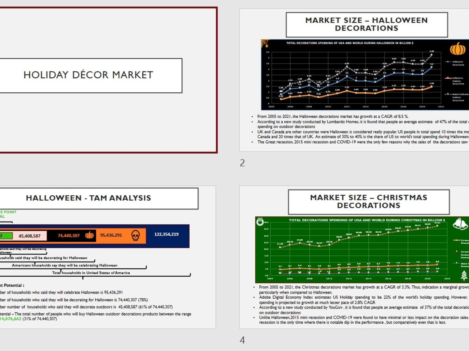Click the value 45,408,587 in the TAM bar
This screenshot has width=469, height=351.
(30, 236)
